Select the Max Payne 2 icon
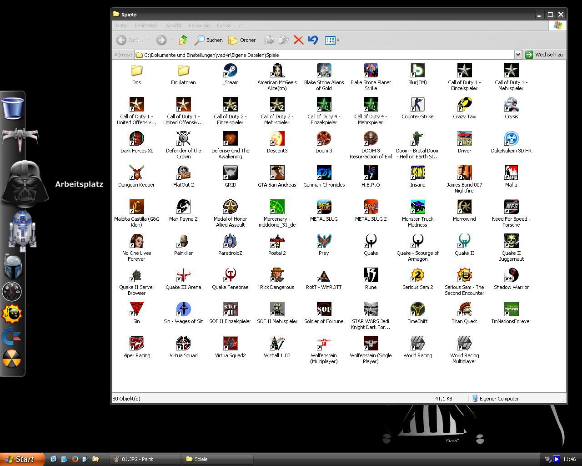Viewport: 582px width, 466px height. click(183, 207)
